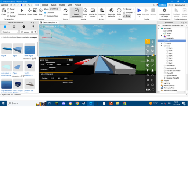Screen dimensions: 188x188
Task: Click the Colaborar button
Action: [163, 5]
